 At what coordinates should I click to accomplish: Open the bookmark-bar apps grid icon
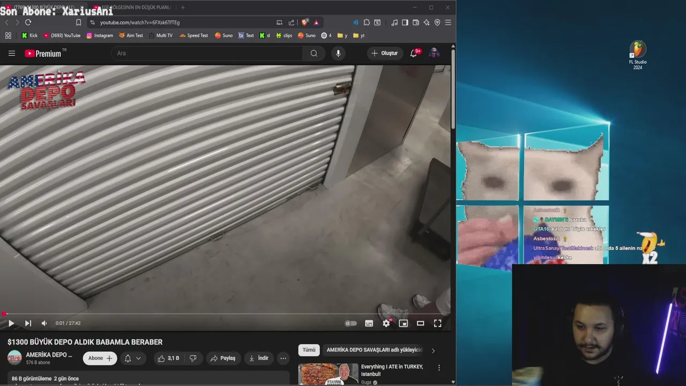8,35
